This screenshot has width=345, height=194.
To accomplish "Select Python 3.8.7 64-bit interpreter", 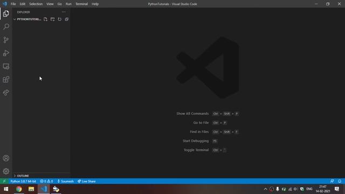I will coord(23,181).
